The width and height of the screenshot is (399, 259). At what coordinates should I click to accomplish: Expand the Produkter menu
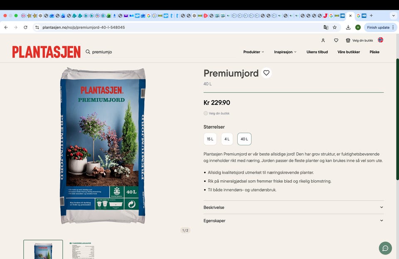254,52
